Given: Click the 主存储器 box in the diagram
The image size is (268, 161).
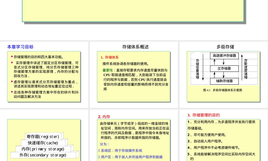Looking at the screenshot, I should click(224, 68).
